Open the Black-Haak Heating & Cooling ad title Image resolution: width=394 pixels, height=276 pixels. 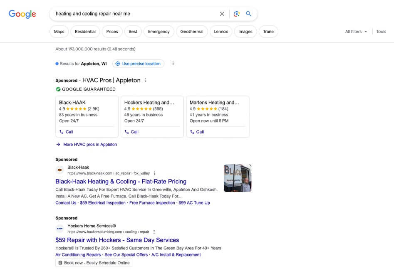pyautogui.click(x=121, y=182)
